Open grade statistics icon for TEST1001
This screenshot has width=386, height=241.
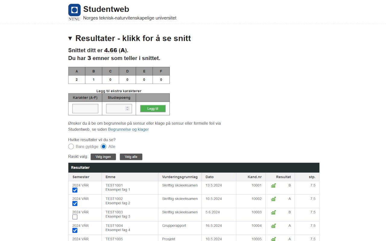pos(273,186)
